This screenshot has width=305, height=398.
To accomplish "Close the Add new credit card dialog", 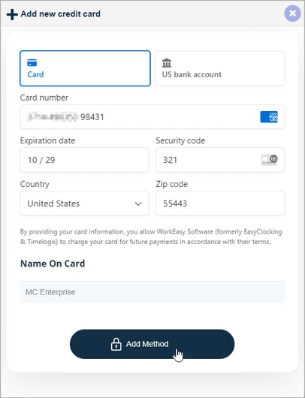I will click(x=292, y=14).
